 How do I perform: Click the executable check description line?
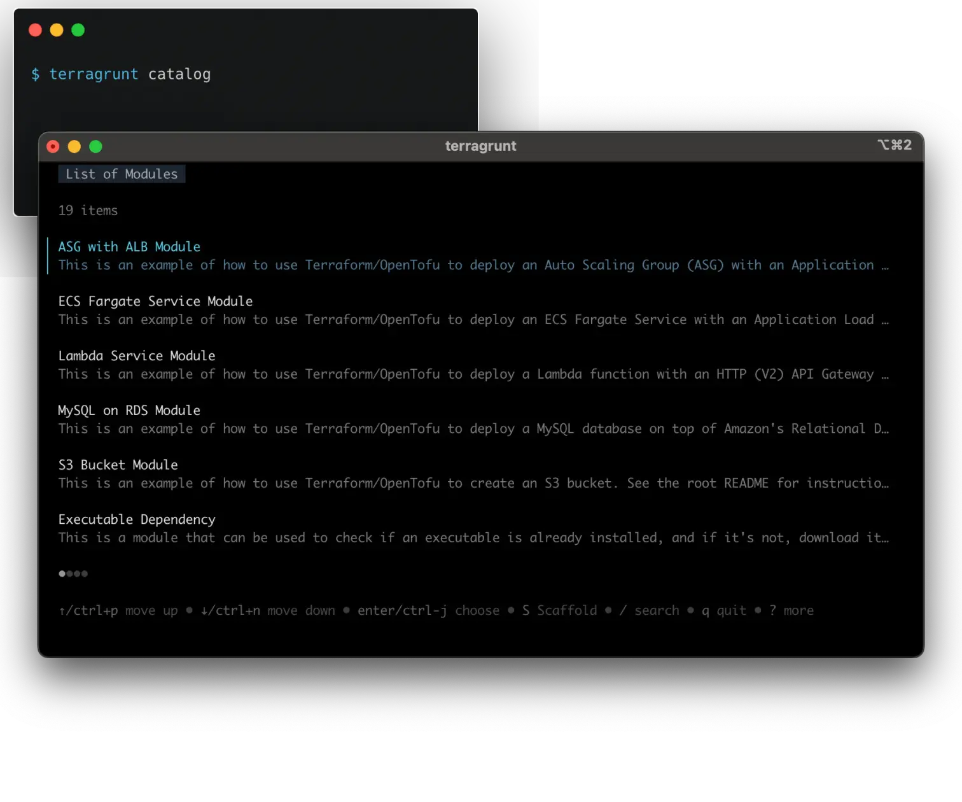tap(473, 538)
